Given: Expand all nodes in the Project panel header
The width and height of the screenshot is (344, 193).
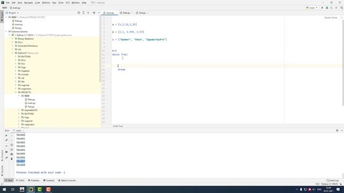Looking at the screenshot, I should (83, 13).
